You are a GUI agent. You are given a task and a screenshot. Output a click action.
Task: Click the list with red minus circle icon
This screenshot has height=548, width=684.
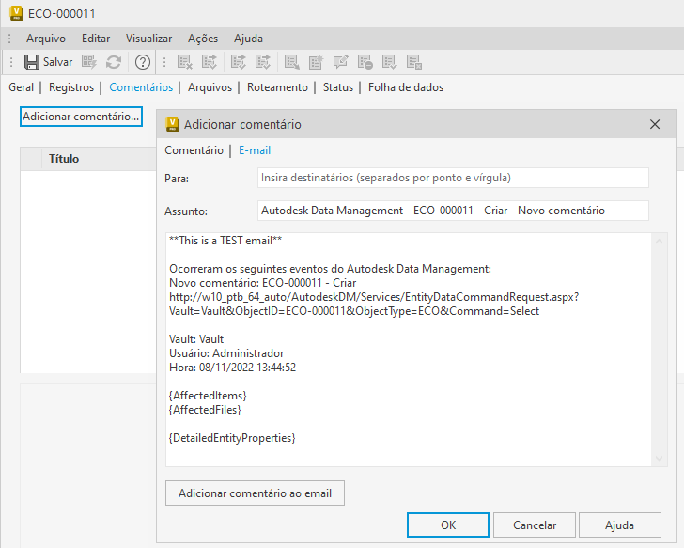(x=365, y=62)
